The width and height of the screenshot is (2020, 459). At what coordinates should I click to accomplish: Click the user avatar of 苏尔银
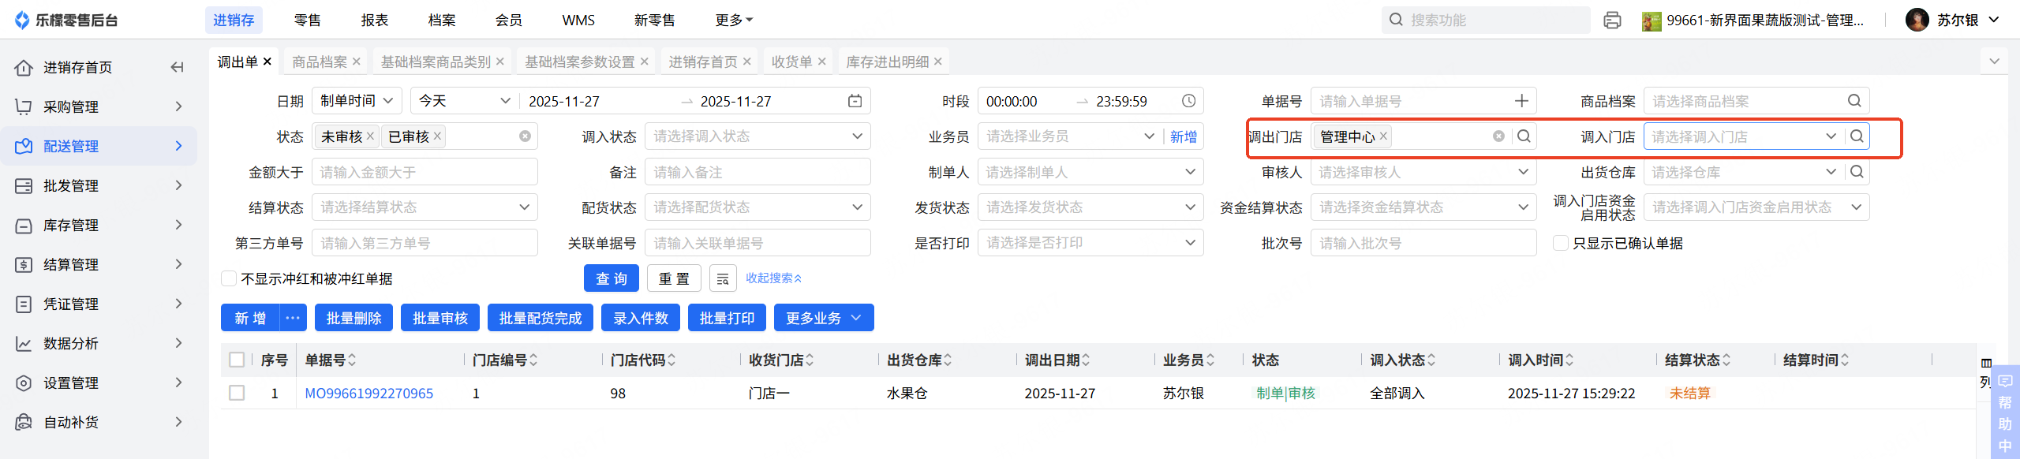[x=1917, y=21]
